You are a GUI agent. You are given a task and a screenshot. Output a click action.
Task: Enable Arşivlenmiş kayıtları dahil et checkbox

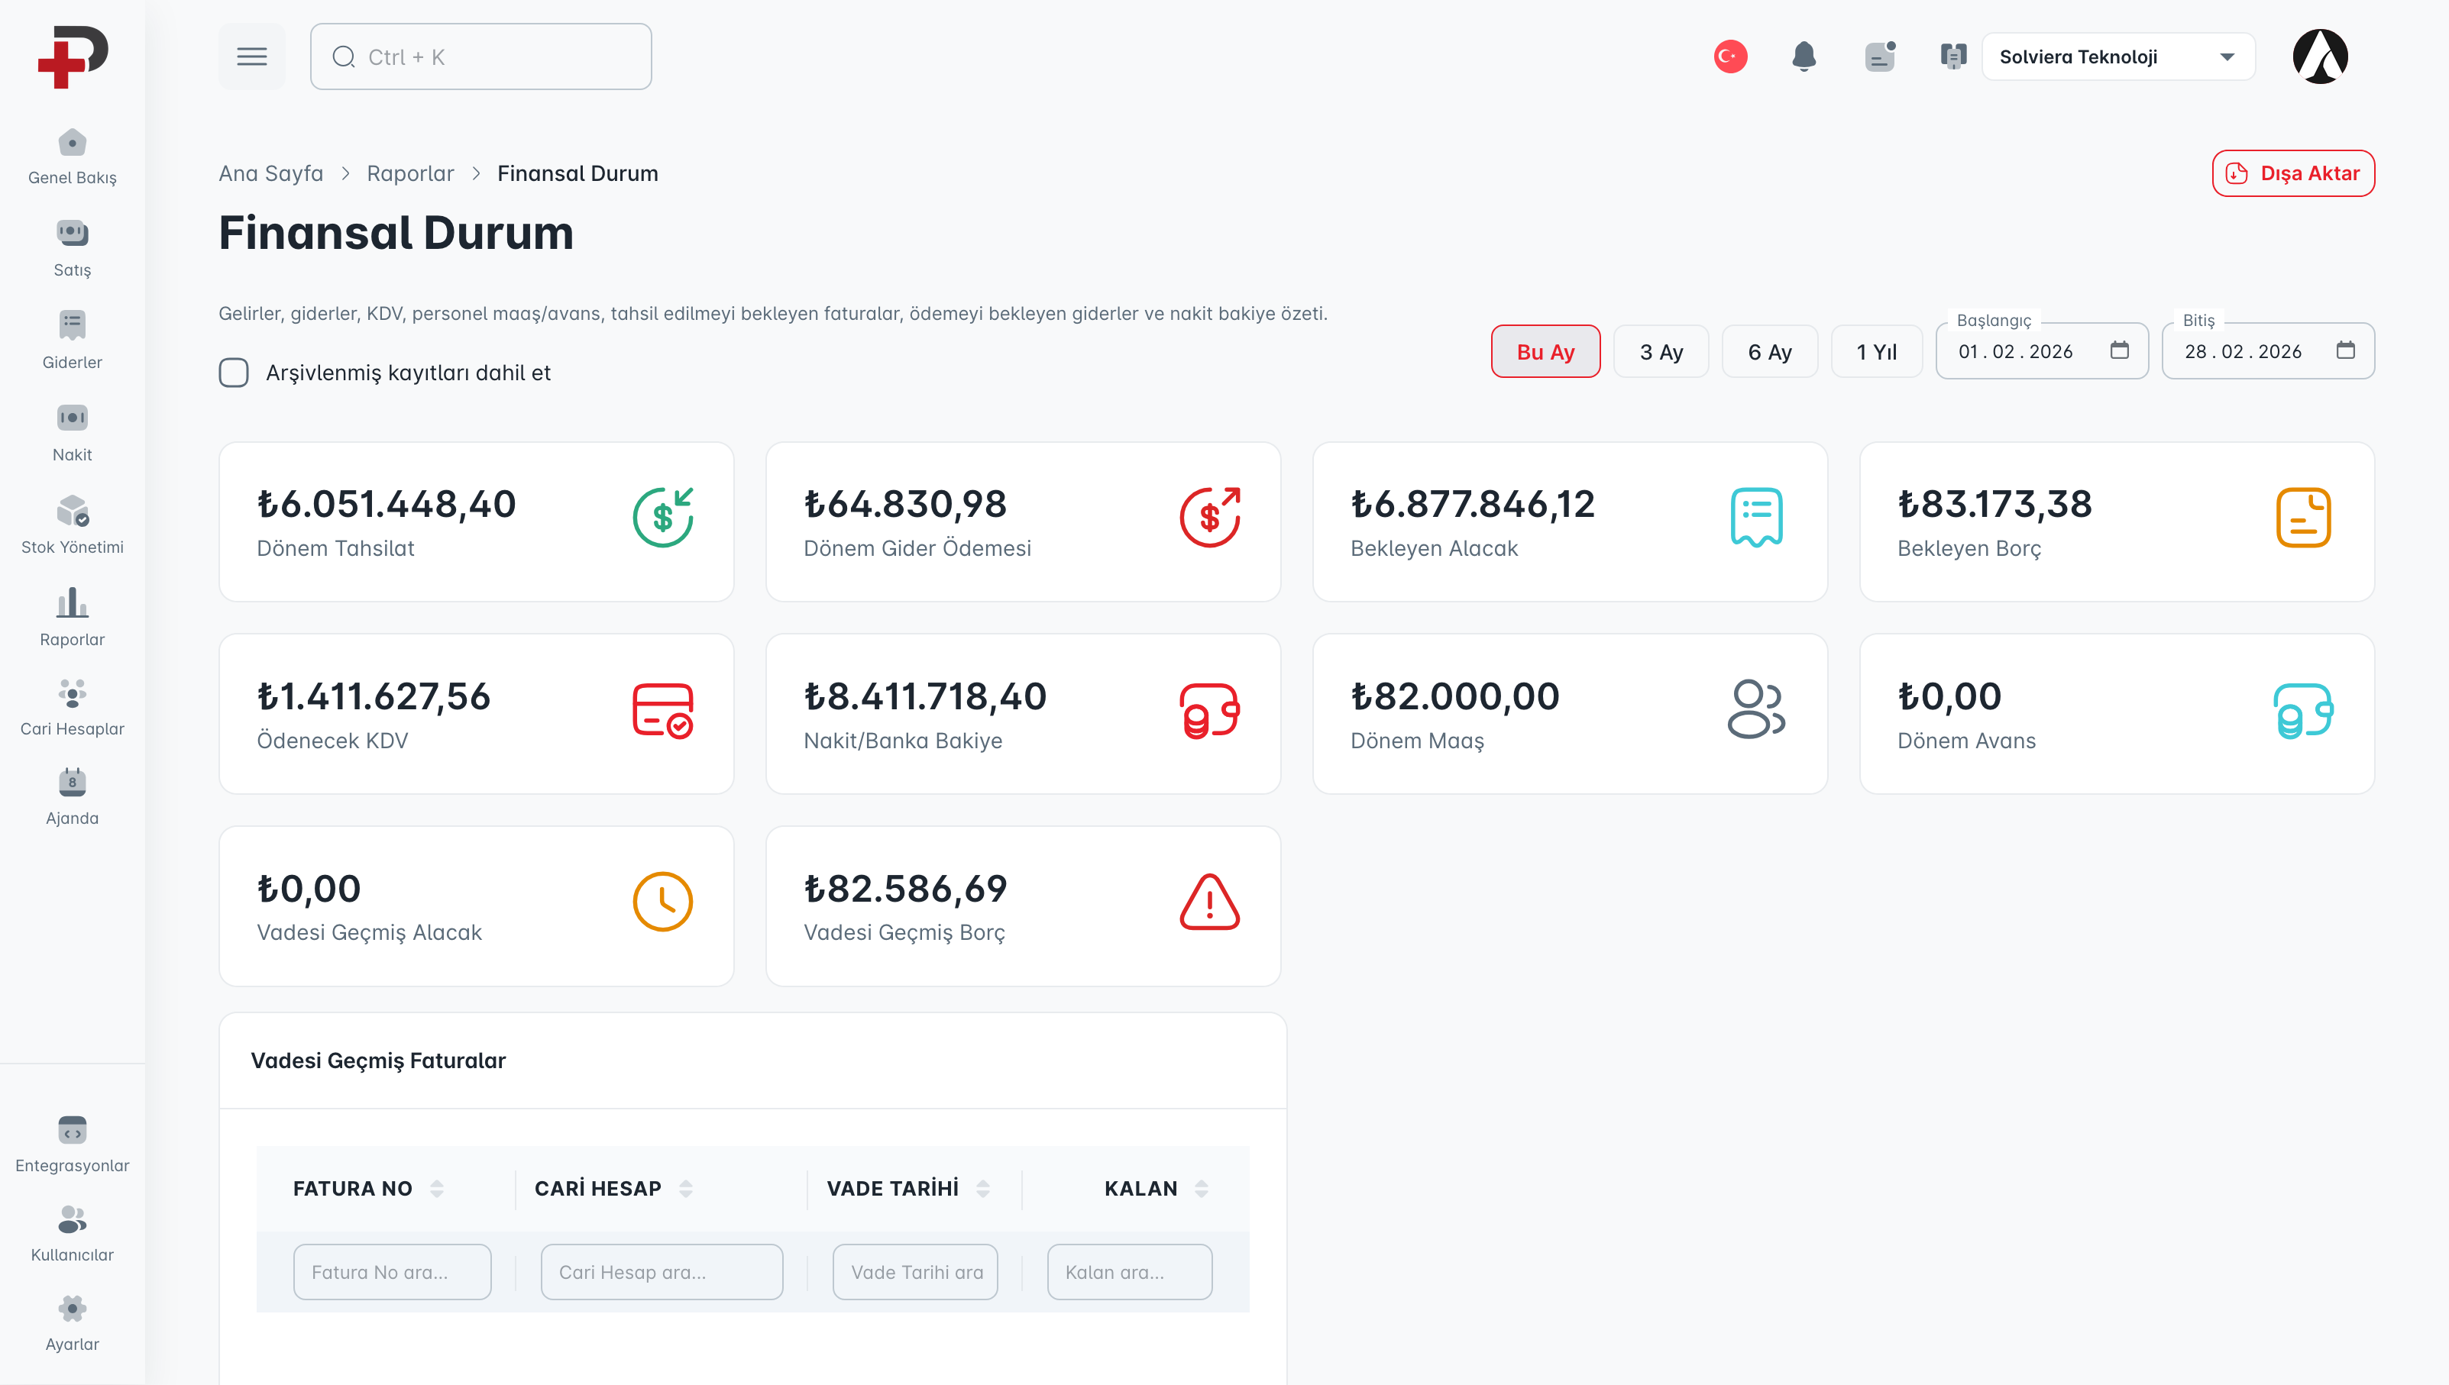pyautogui.click(x=234, y=373)
